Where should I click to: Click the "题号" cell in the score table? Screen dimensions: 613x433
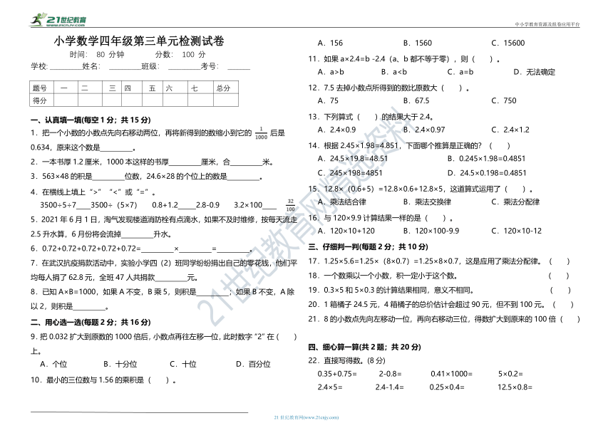pyautogui.click(x=42, y=88)
